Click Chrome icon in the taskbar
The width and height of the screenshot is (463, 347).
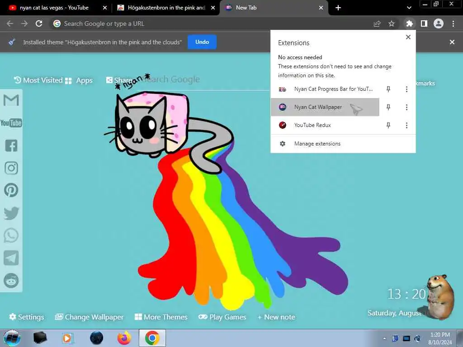pos(152,338)
